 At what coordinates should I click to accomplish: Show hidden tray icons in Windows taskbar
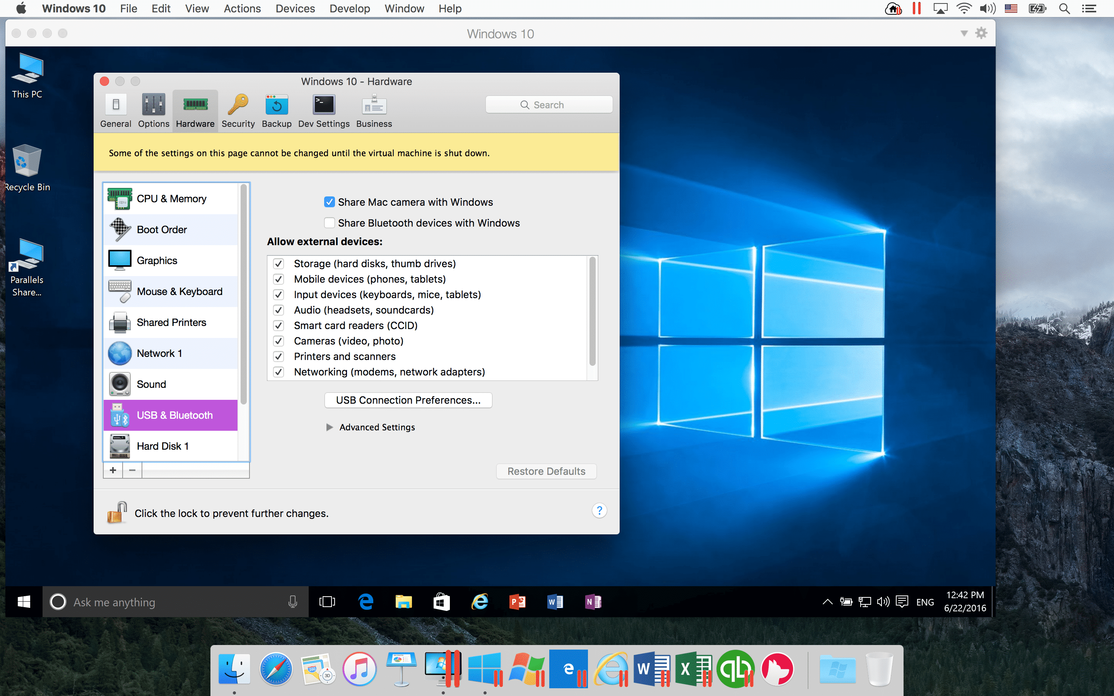coord(827,602)
